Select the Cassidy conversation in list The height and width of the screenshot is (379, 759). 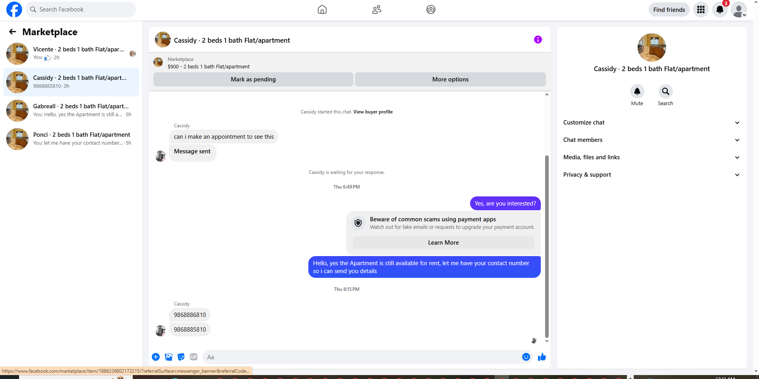coord(71,82)
